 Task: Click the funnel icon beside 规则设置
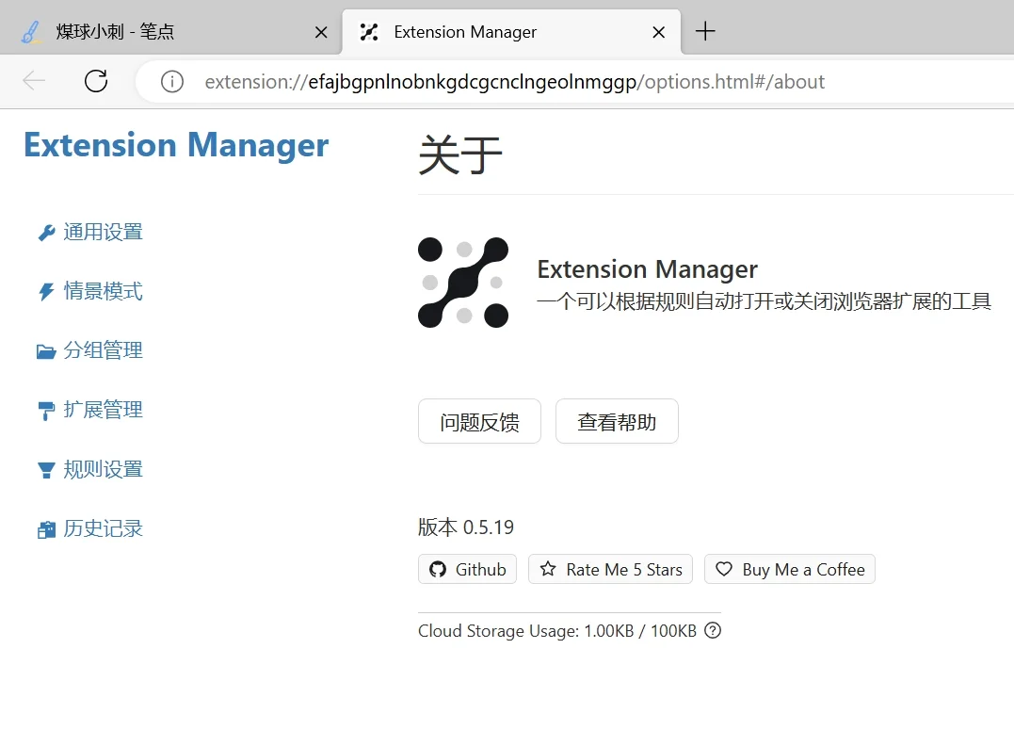tap(46, 470)
